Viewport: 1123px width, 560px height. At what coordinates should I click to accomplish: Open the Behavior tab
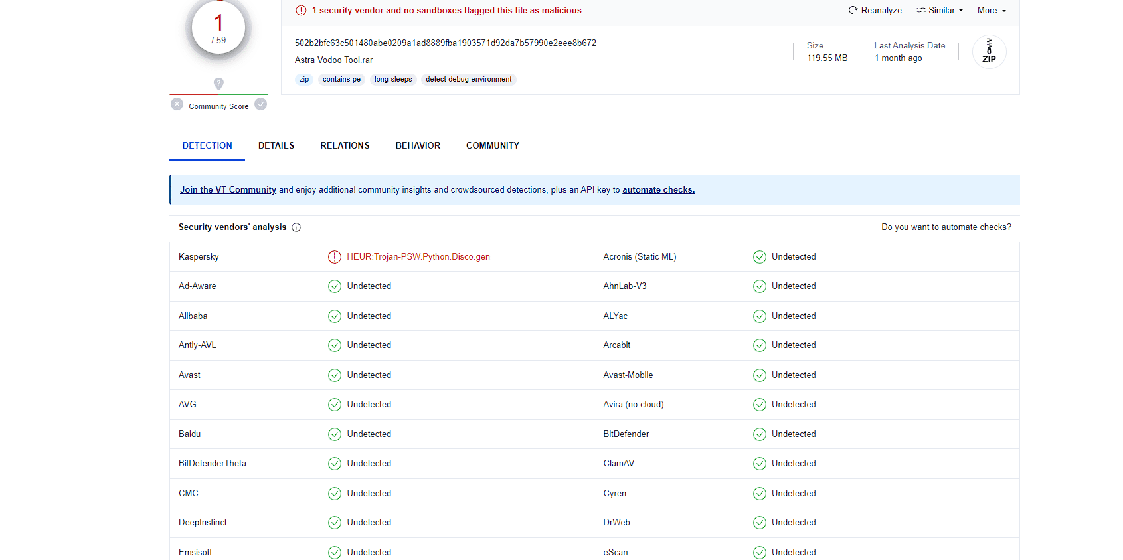[x=418, y=145]
